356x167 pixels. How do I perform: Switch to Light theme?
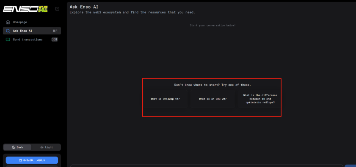tap(46, 147)
